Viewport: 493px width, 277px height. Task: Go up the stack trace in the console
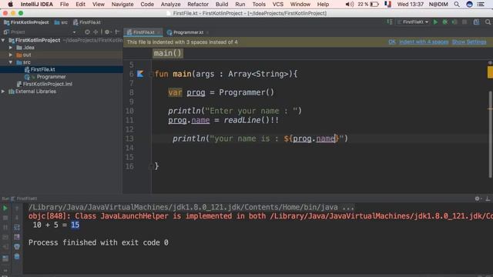(17, 208)
